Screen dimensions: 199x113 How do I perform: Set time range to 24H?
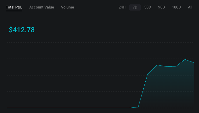coord(122,7)
